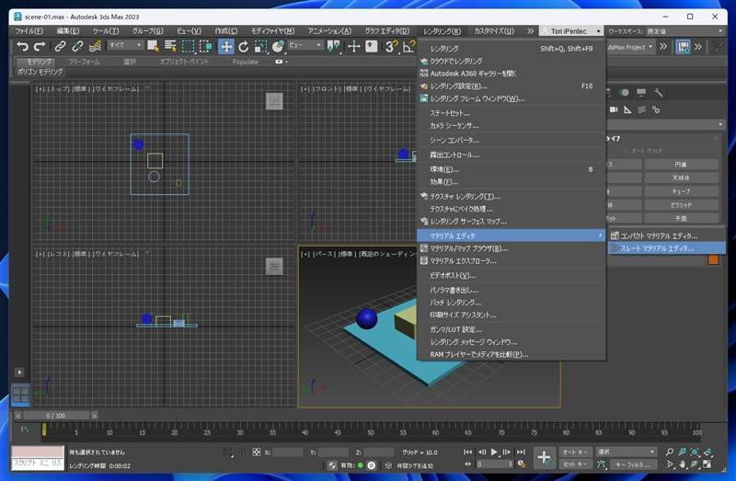Viewport: 736px width, 481px height.
Task: Click the viewport layout tabs icon
Action: click(x=20, y=395)
